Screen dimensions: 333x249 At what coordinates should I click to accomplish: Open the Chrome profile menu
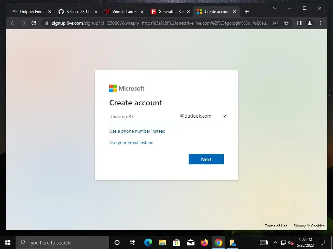tap(310, 23)
